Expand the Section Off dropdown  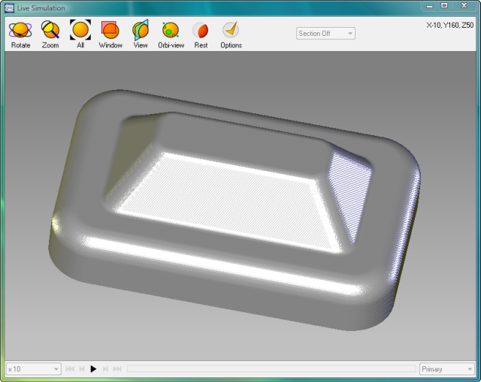coord(325,34)
